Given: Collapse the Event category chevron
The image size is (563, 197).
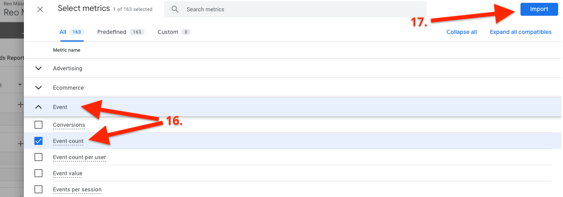Looking at the screenshot, I should (x=38, y=107).
